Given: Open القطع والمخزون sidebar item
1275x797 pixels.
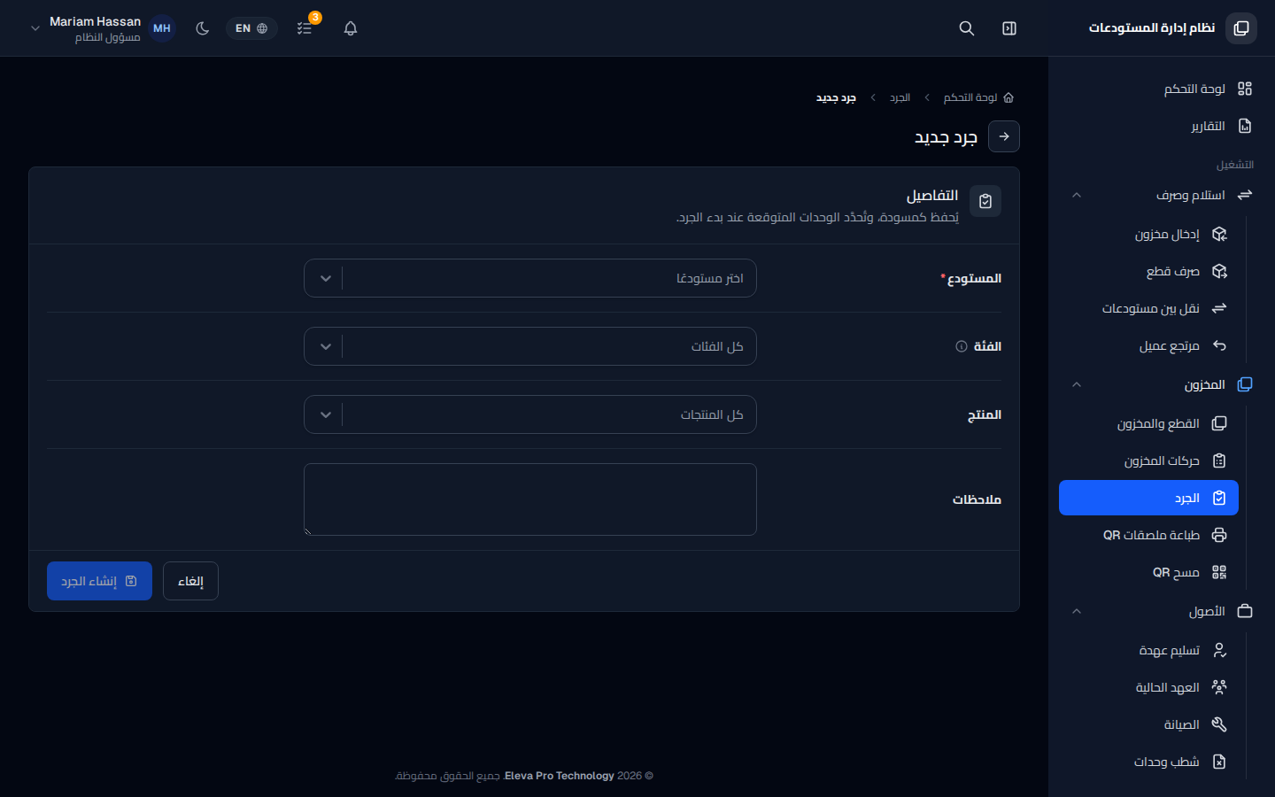Looking at the screenshot, I should 1149,423.
